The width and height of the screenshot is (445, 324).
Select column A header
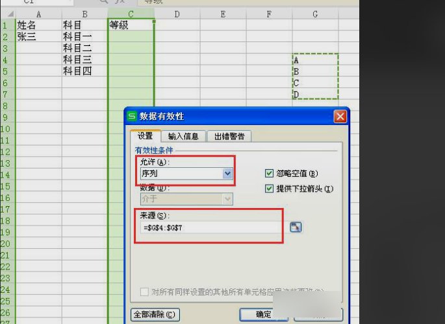point(38,14)
